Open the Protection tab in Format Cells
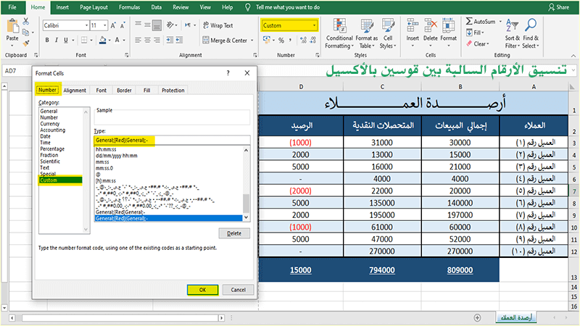This screenshot has width=580, height=326. [173, 90]
